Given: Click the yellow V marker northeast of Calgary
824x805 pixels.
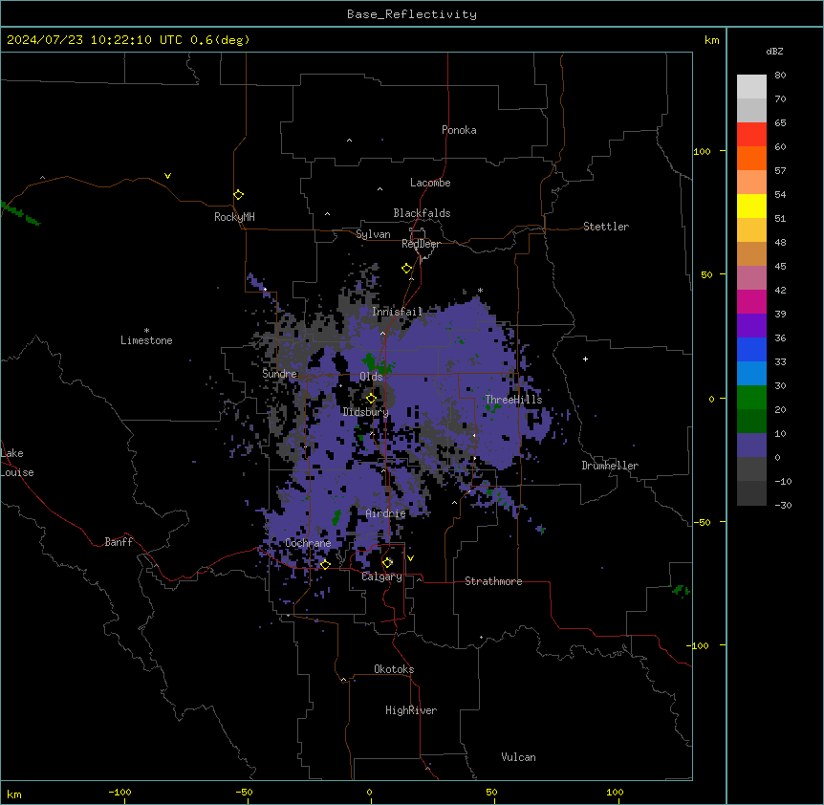Looking at the screenshot, I should tap(410, 558).
